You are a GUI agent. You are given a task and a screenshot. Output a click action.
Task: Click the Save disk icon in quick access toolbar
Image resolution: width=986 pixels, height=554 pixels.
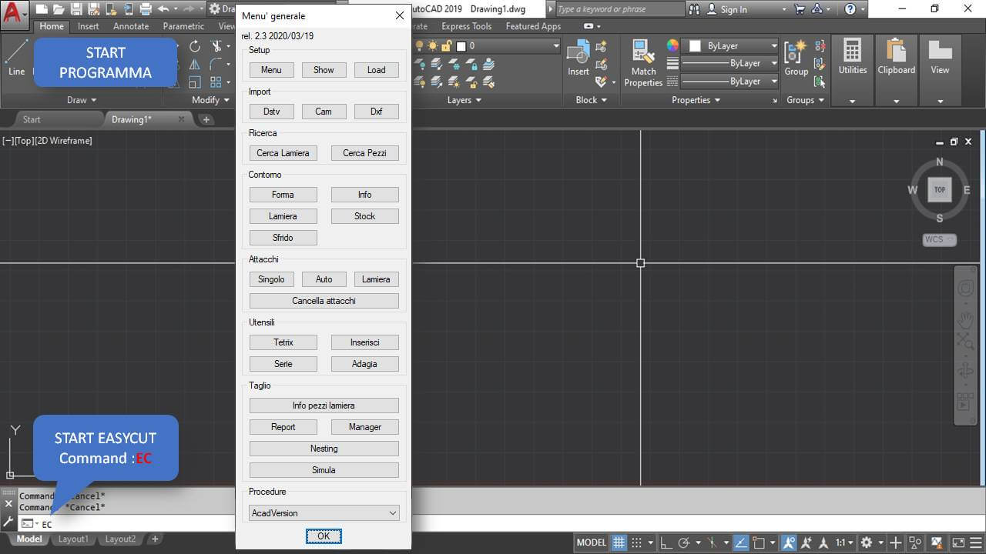click(x=75, y=9)
